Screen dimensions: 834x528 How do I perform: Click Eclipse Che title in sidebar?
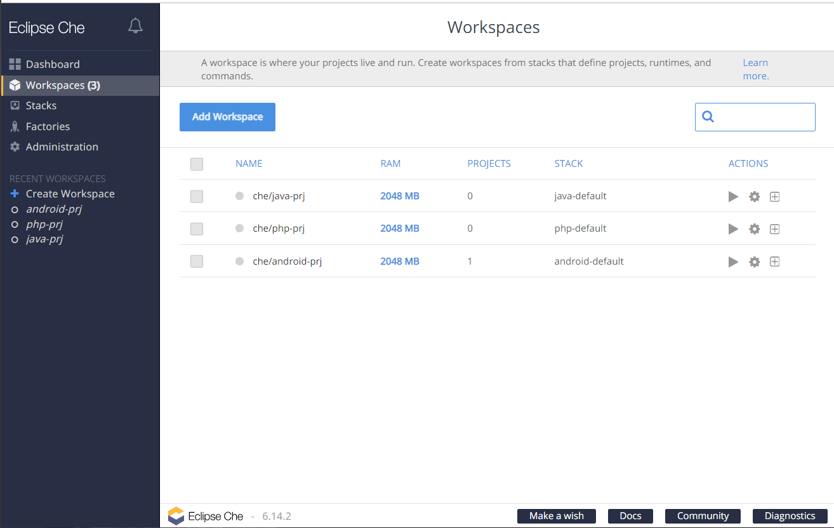[x=47, y=28]
